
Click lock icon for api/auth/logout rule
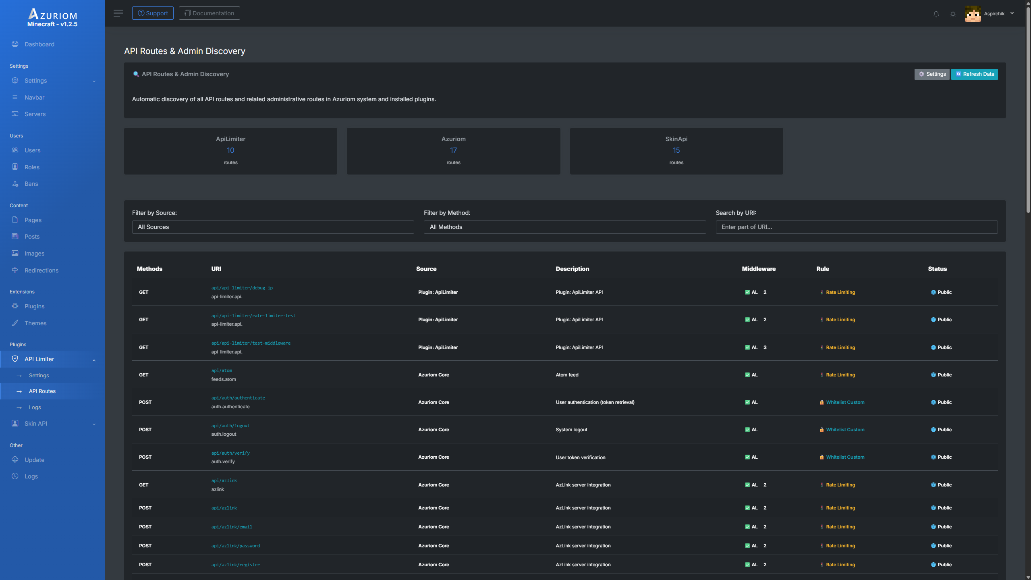pos(821,430)
